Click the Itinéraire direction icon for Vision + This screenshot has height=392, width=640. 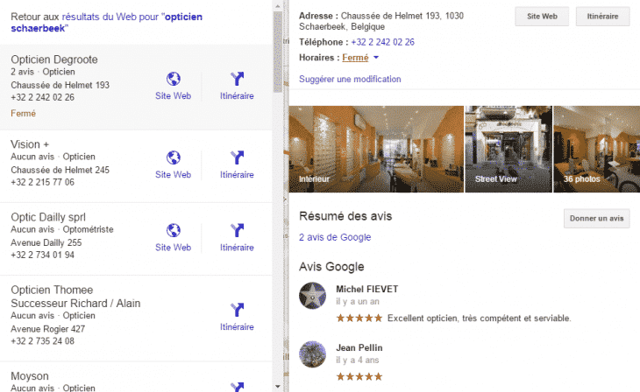237,157
